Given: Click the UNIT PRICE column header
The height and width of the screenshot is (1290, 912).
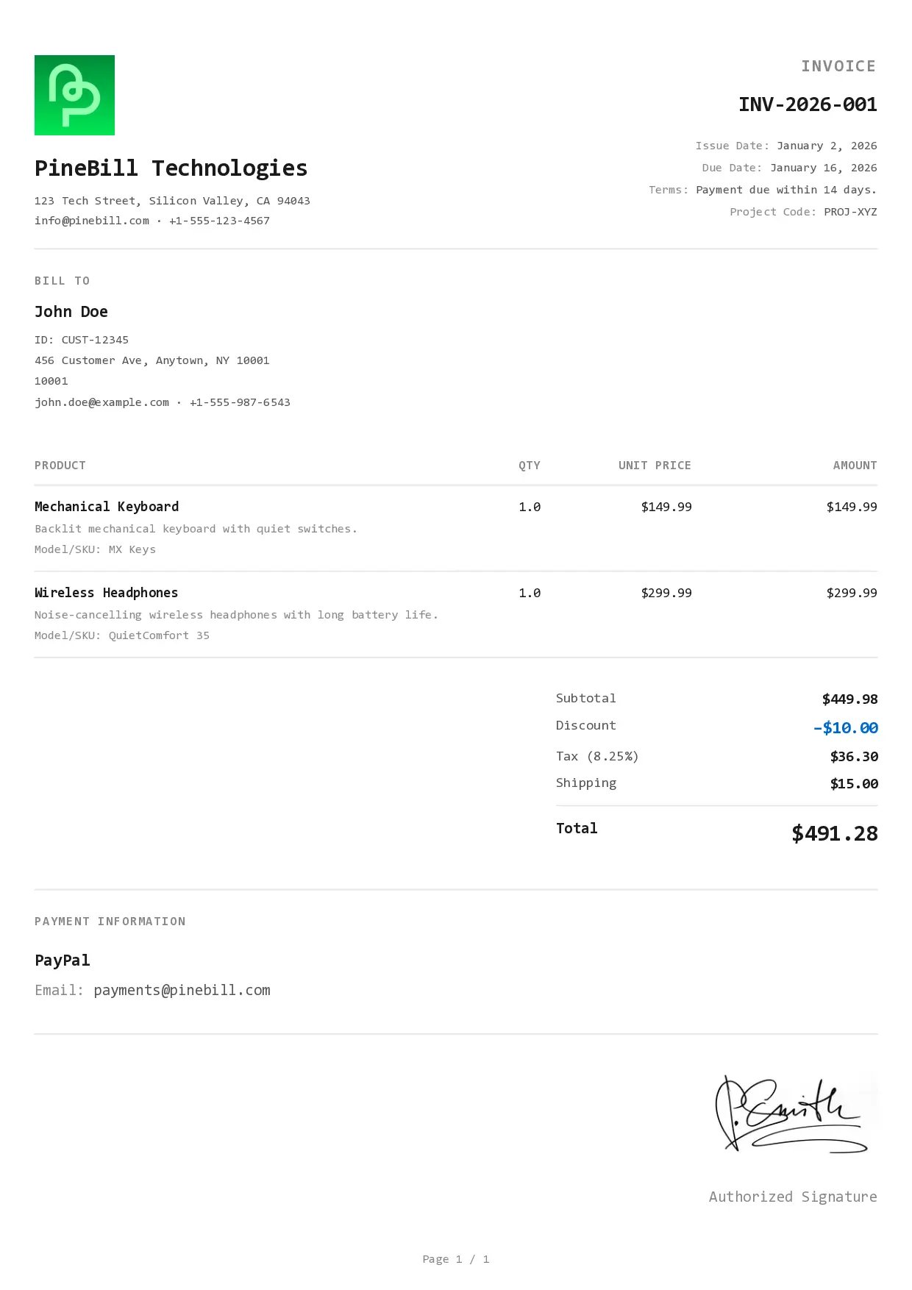Looking at the screenshot, I should [655, 466].
